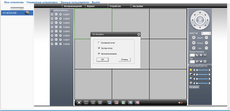The height and width of the screenshot is (111, 230).
Task: Go to preset arrows icon
Action: [x=197, y=55]
